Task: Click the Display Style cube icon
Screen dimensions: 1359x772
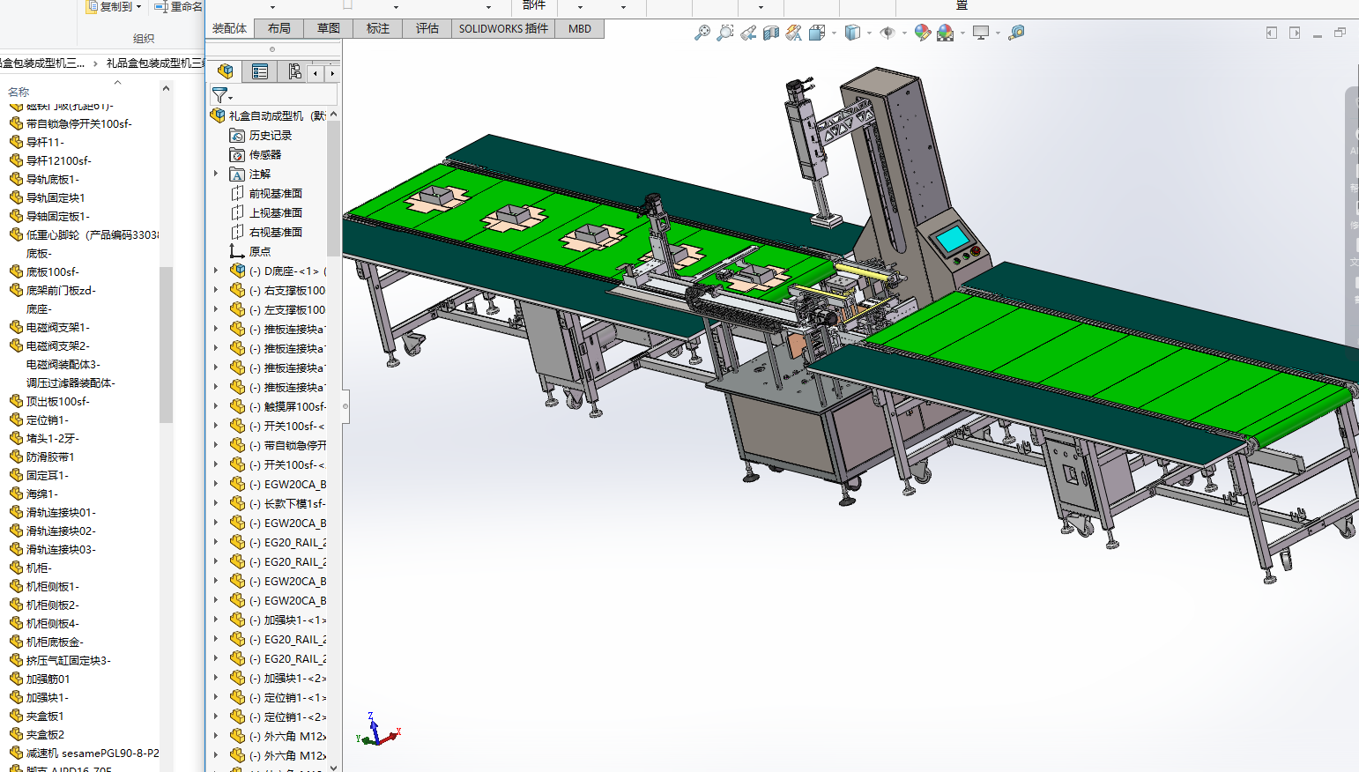Action: coord(851,33)
